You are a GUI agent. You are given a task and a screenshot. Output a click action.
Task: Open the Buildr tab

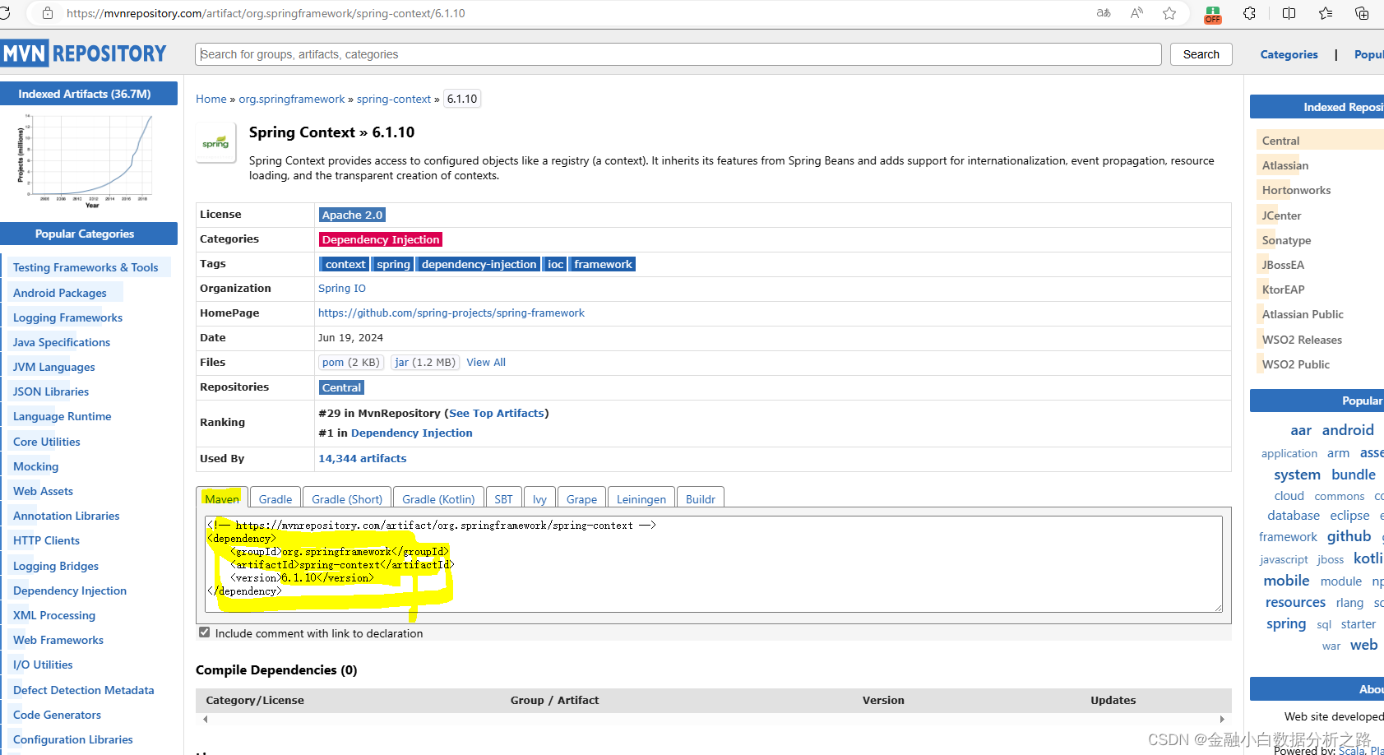point(701,498)
